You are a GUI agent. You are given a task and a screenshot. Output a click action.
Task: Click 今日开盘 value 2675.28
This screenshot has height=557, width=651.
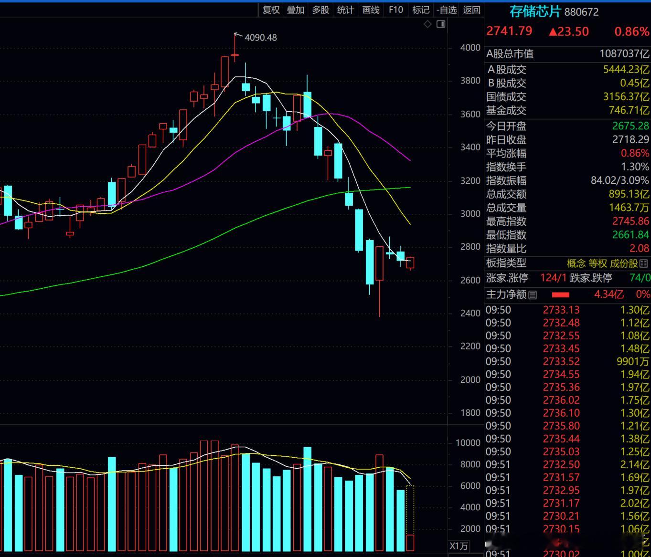[x=631, y=126]
